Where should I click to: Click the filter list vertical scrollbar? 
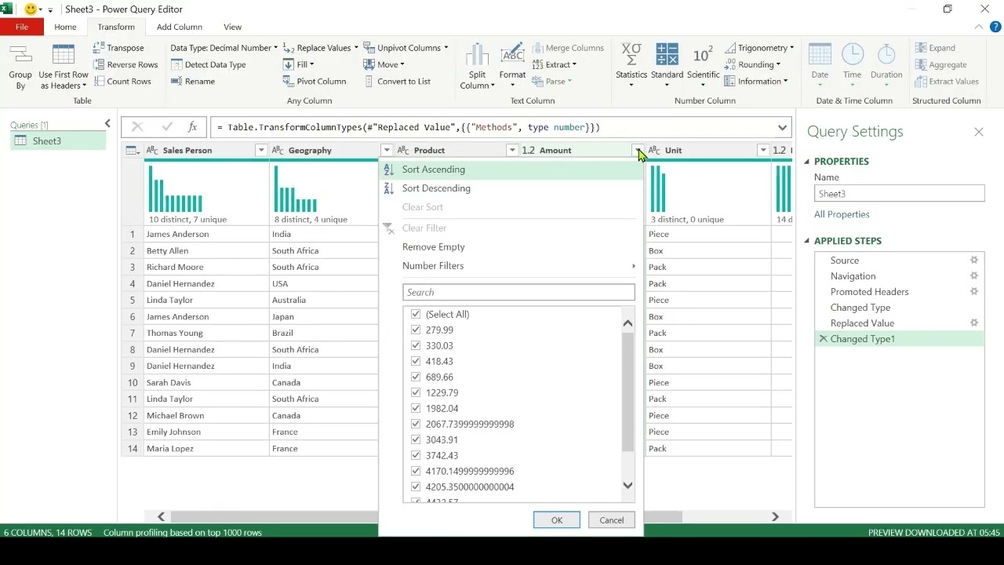pyautogui.click(x=627, y=392)
